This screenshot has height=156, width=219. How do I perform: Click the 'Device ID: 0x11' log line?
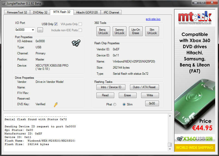tap(18, 137)
